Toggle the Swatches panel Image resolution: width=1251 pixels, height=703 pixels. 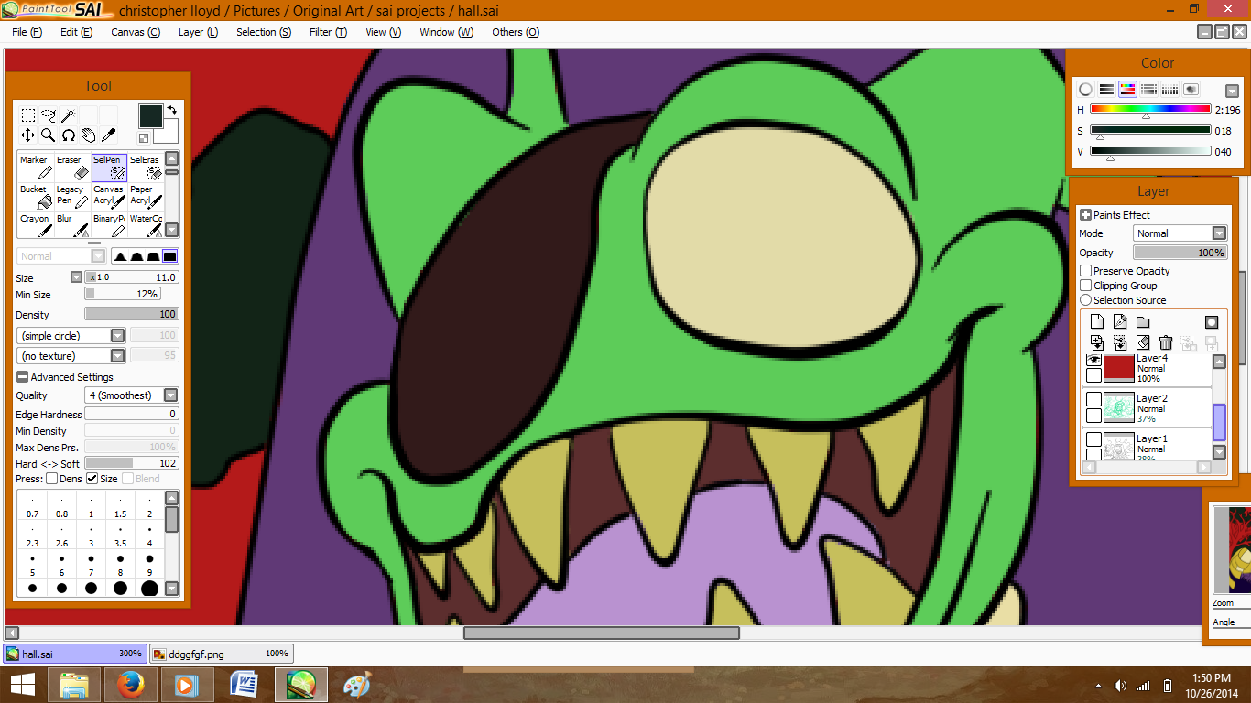click(x=1169, y=90)
